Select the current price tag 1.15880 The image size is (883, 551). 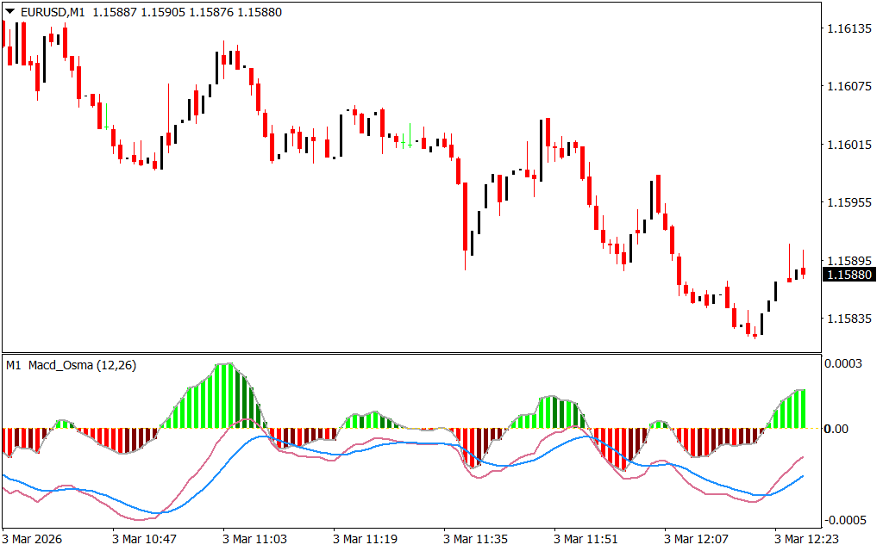point(849,275)
